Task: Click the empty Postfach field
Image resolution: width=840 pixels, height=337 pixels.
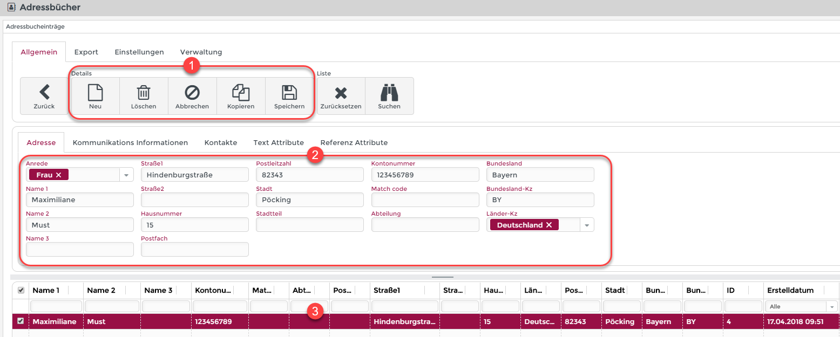Action: tap(195, 249)
